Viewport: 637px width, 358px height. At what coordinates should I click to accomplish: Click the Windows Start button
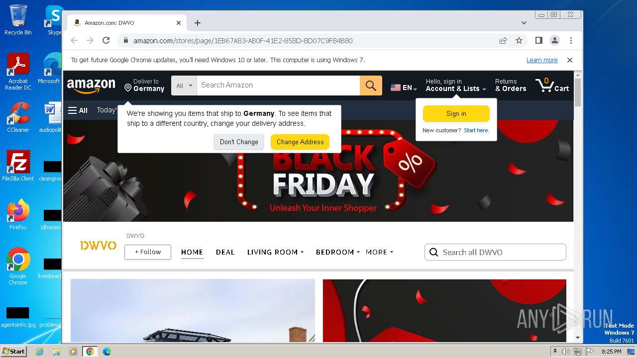13,352
